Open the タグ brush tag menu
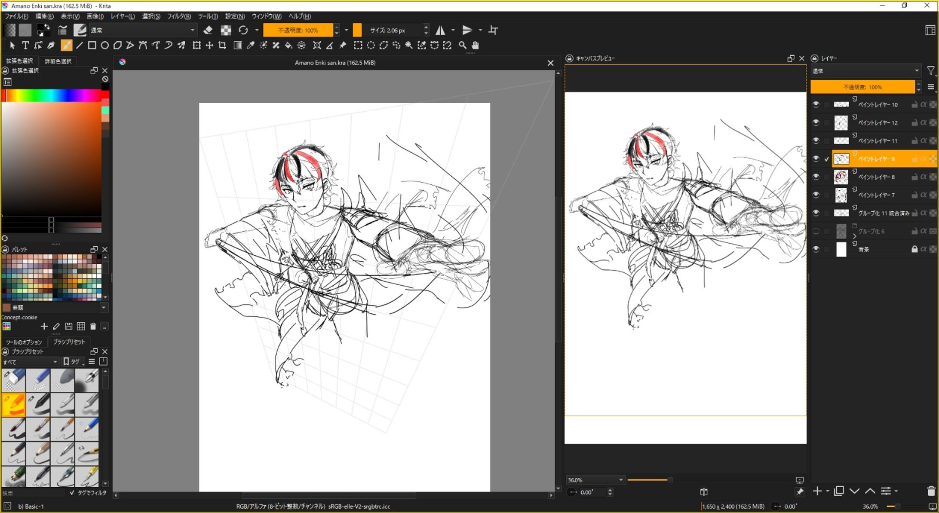Viewport: 939px width, 513px height. 74,362
